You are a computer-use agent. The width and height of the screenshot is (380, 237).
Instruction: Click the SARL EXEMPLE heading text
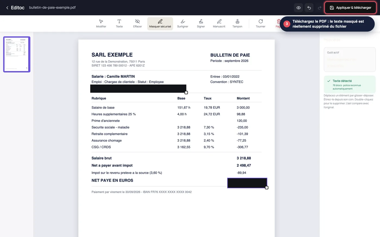click(112, 55)
